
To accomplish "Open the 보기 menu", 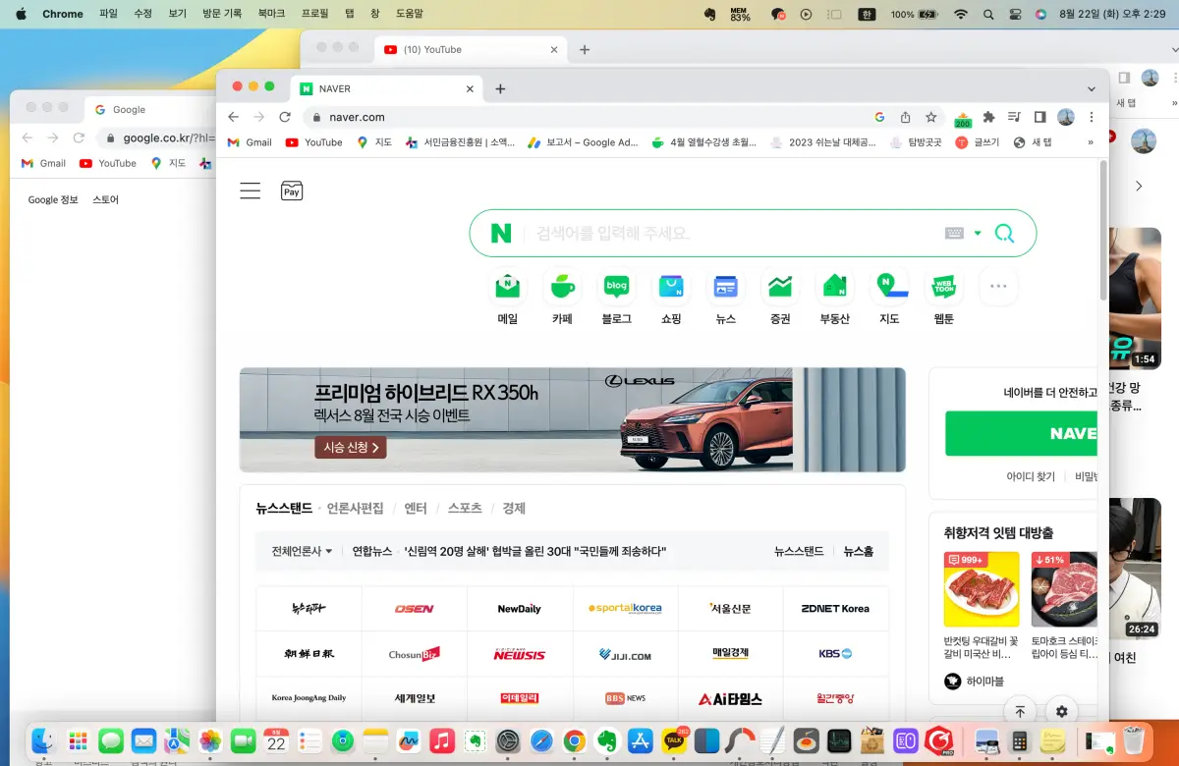I will 177,15.
